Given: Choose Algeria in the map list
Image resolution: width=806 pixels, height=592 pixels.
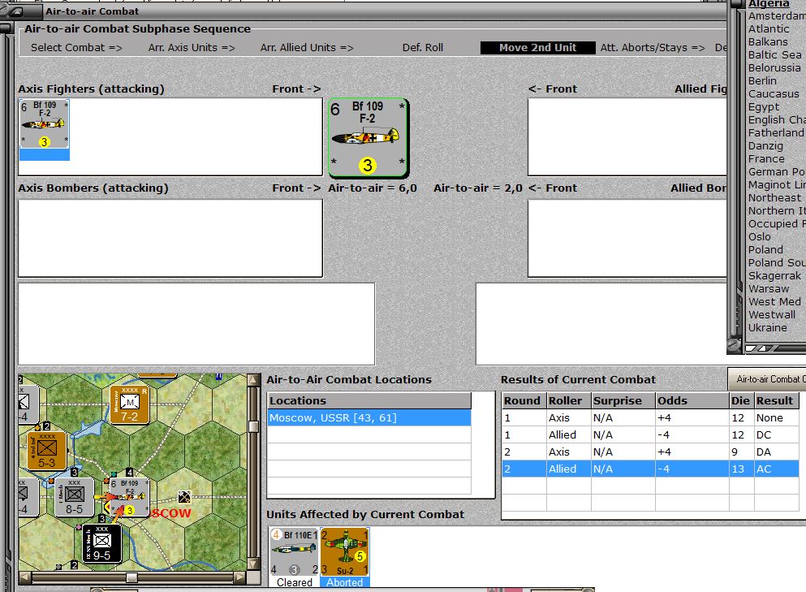Looking at the screenshot, I should coord(769,4).
